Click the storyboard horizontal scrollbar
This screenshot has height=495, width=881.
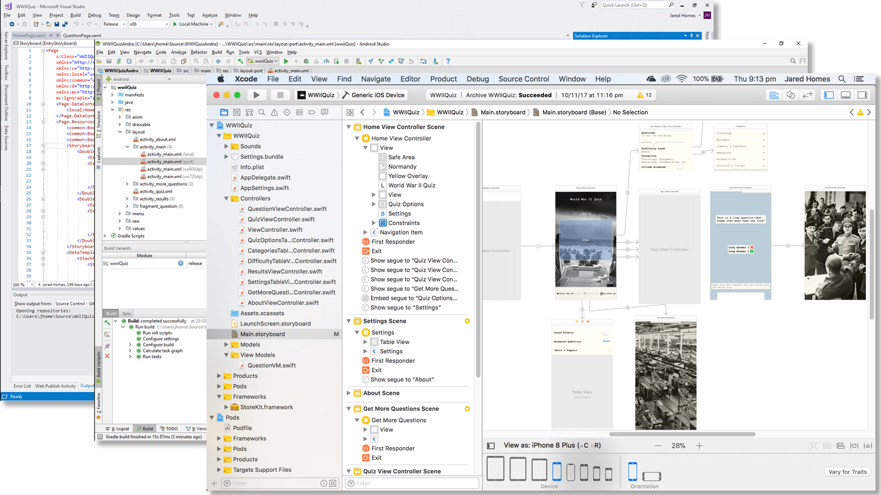click(682, 434)
